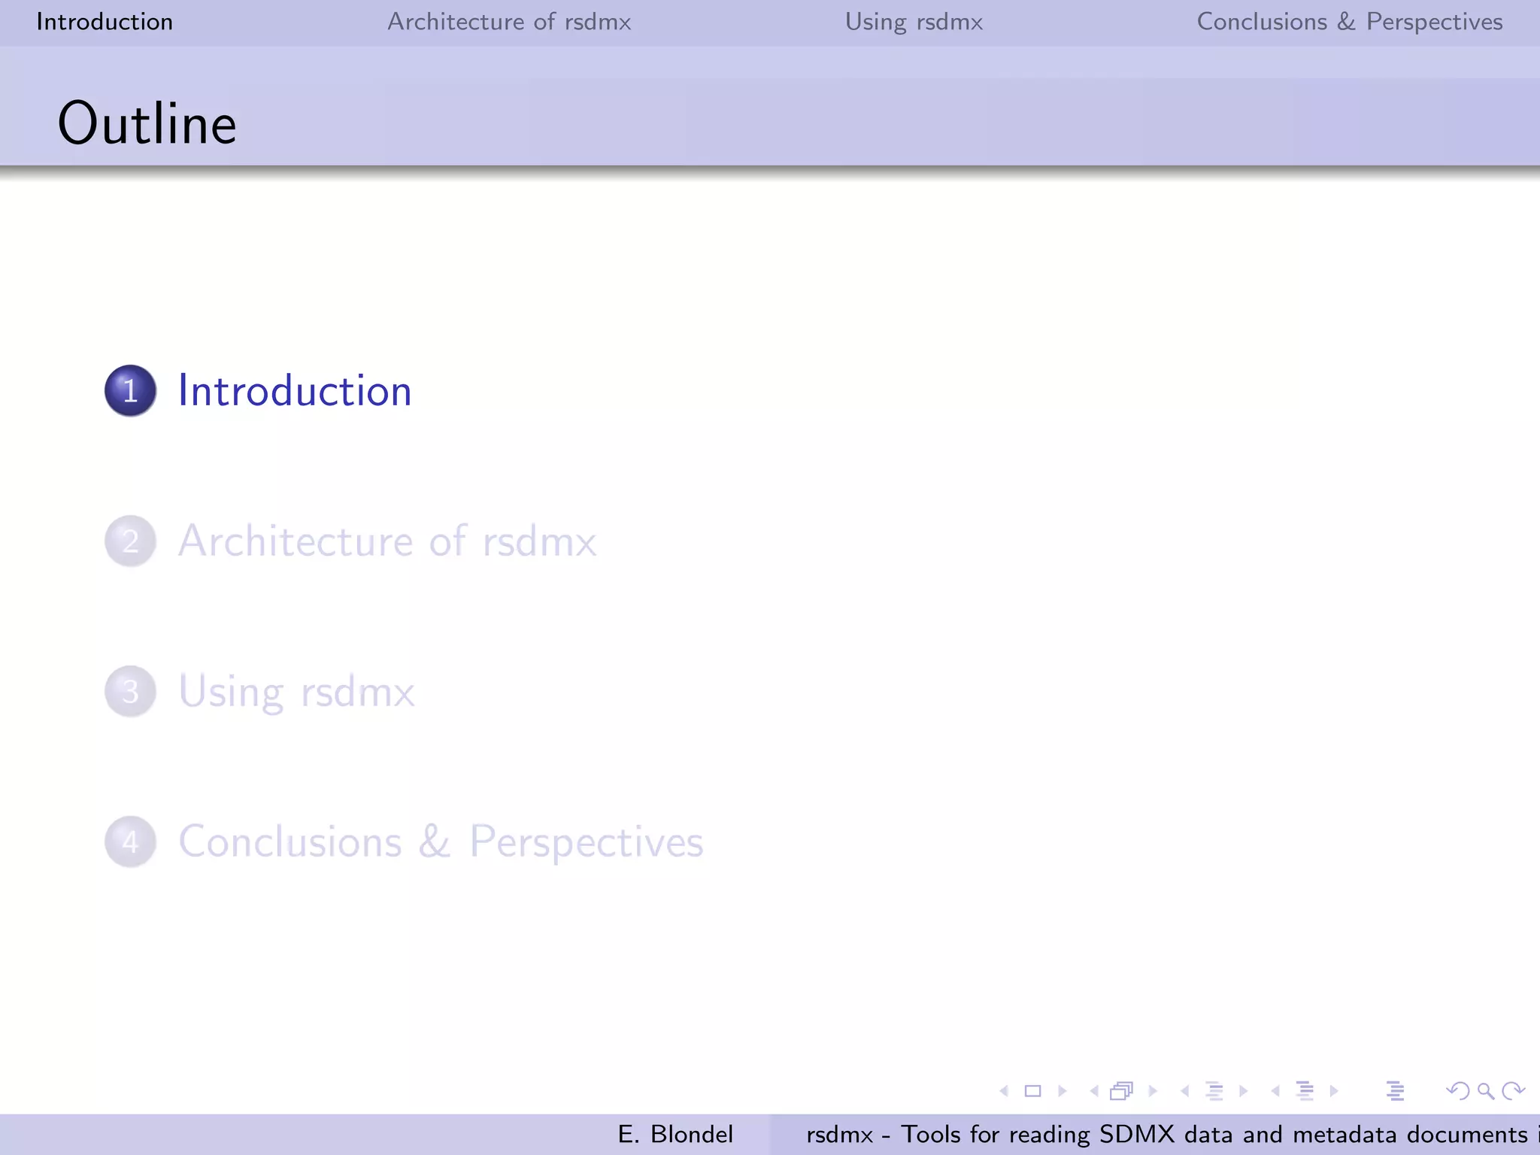Click the forward (redo arrow) icon

pos(1513,1091)
